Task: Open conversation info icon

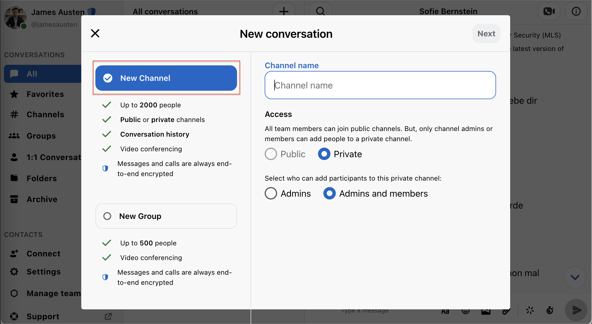Action: 576,11
